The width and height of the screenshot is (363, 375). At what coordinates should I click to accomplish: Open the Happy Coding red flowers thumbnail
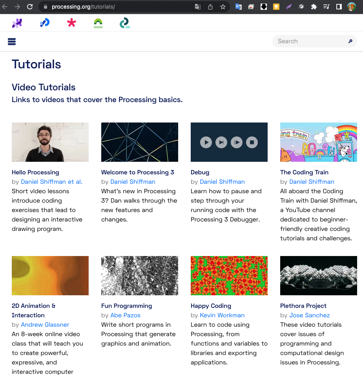229,276
